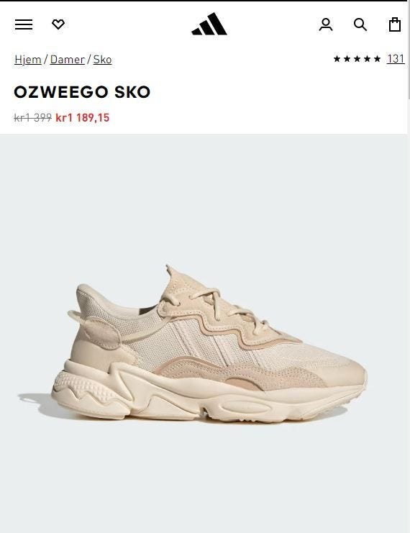410x533 pixels.
Task: Click the first star of the rating
Action: point(337,59)
